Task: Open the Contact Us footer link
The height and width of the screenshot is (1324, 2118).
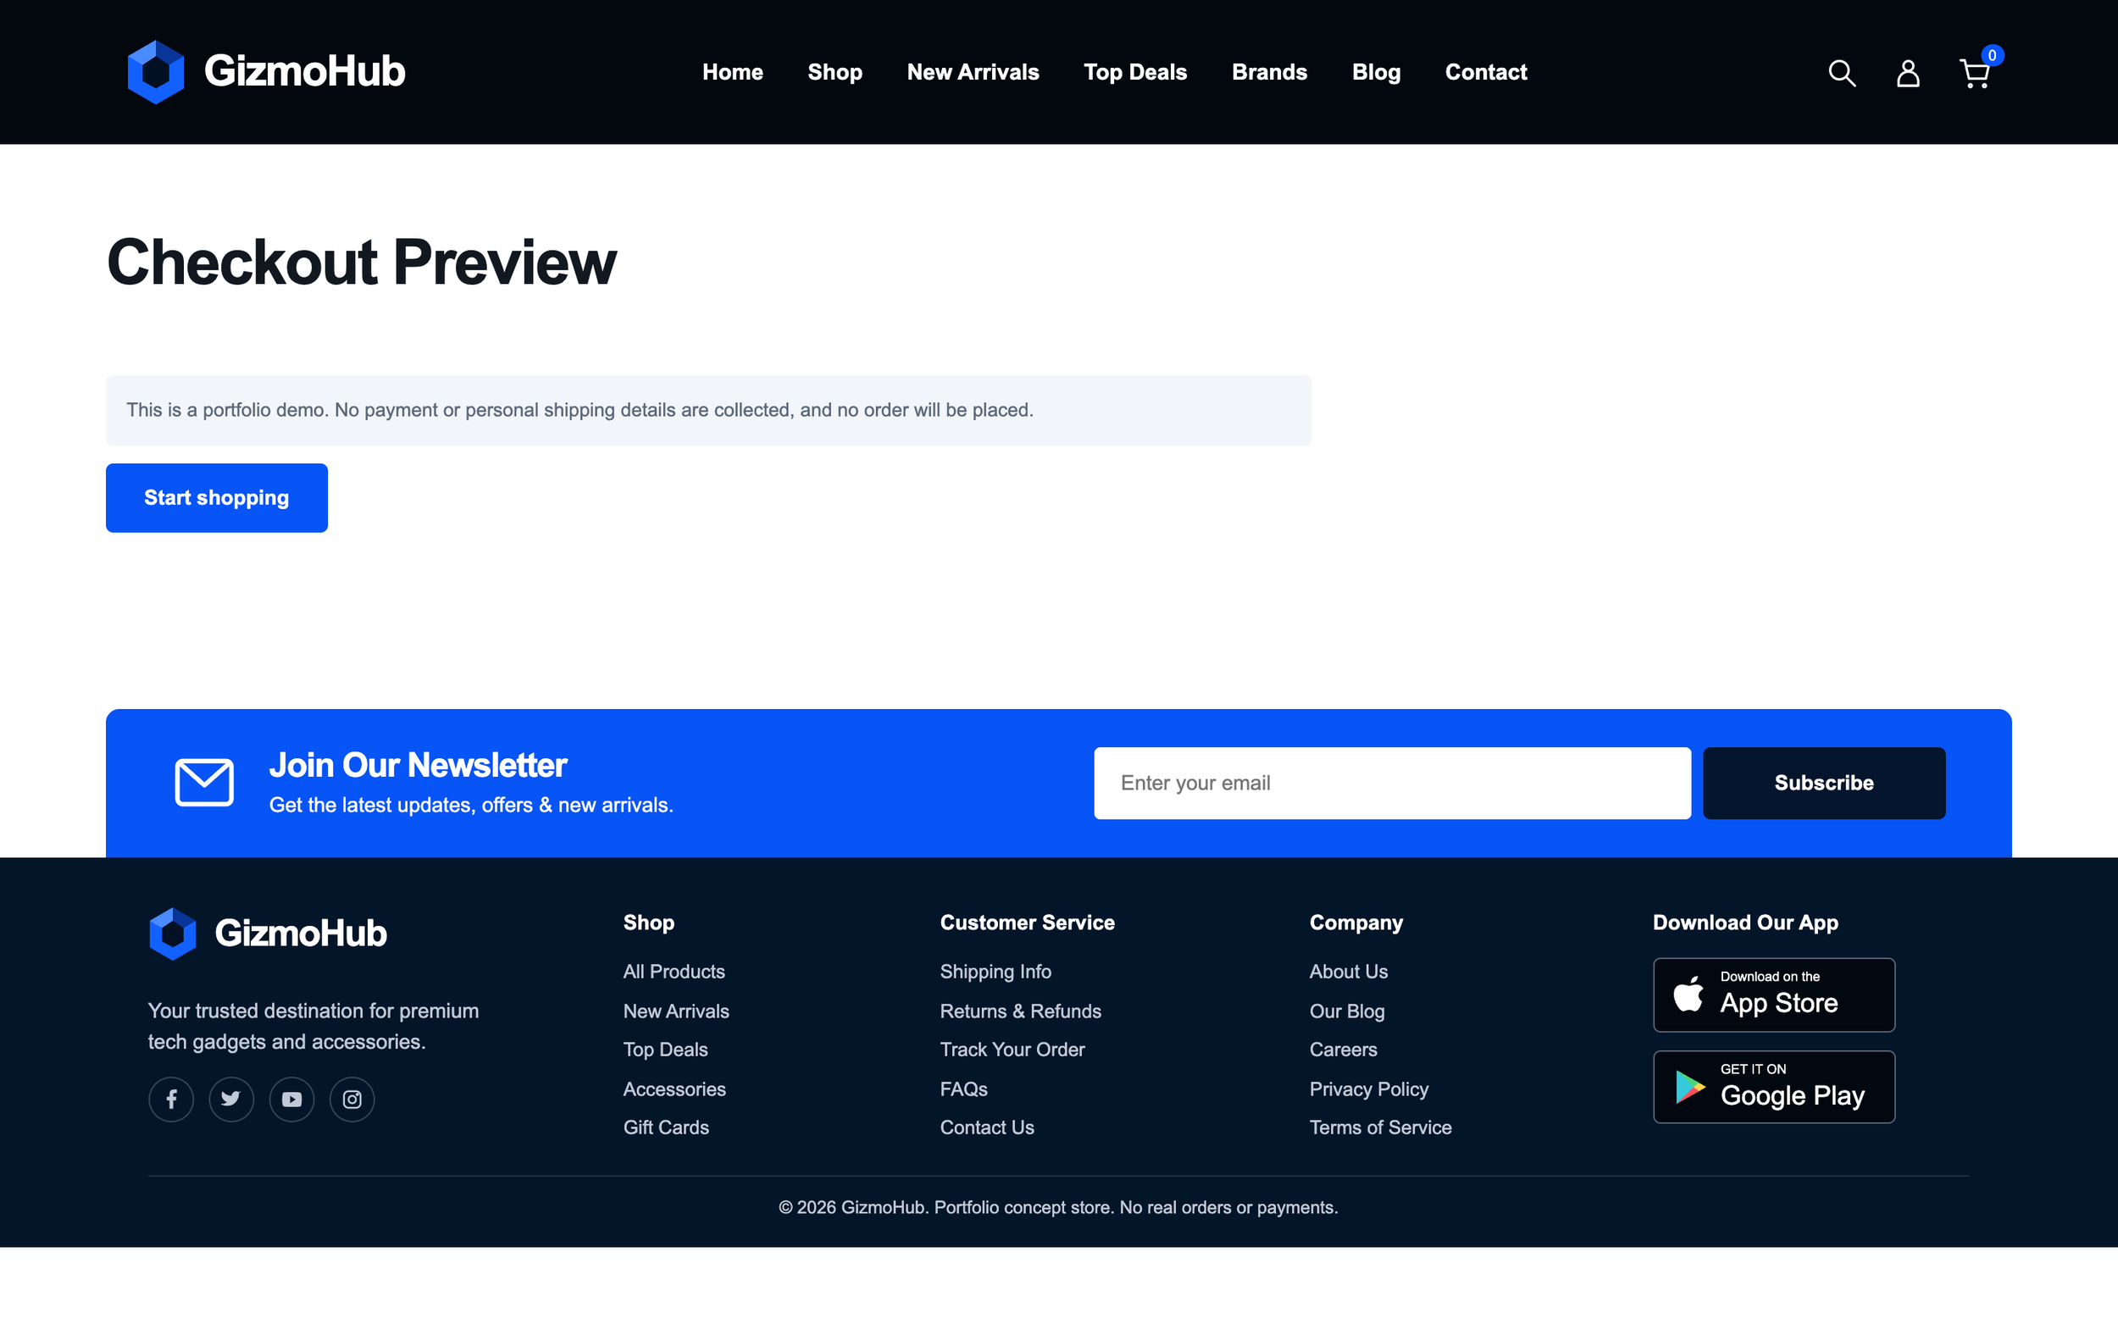Action: 987,1127
